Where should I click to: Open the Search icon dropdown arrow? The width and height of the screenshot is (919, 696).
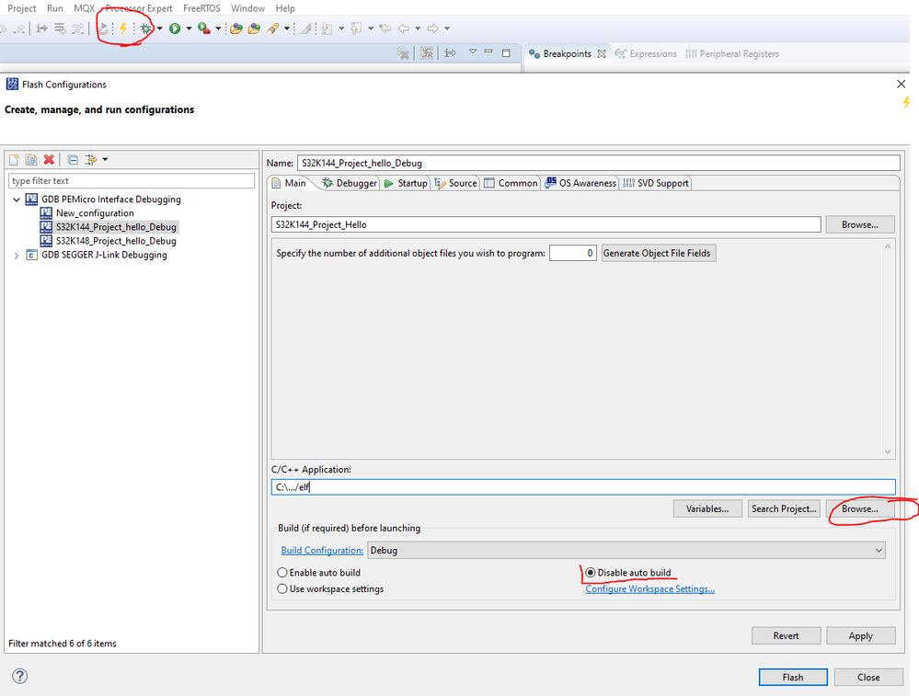(x=287, y=29)
